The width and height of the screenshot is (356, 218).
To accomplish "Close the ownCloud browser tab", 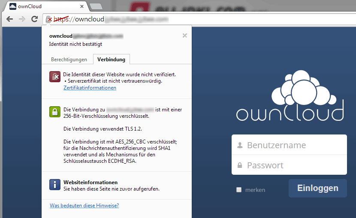I will coord(82,6).
